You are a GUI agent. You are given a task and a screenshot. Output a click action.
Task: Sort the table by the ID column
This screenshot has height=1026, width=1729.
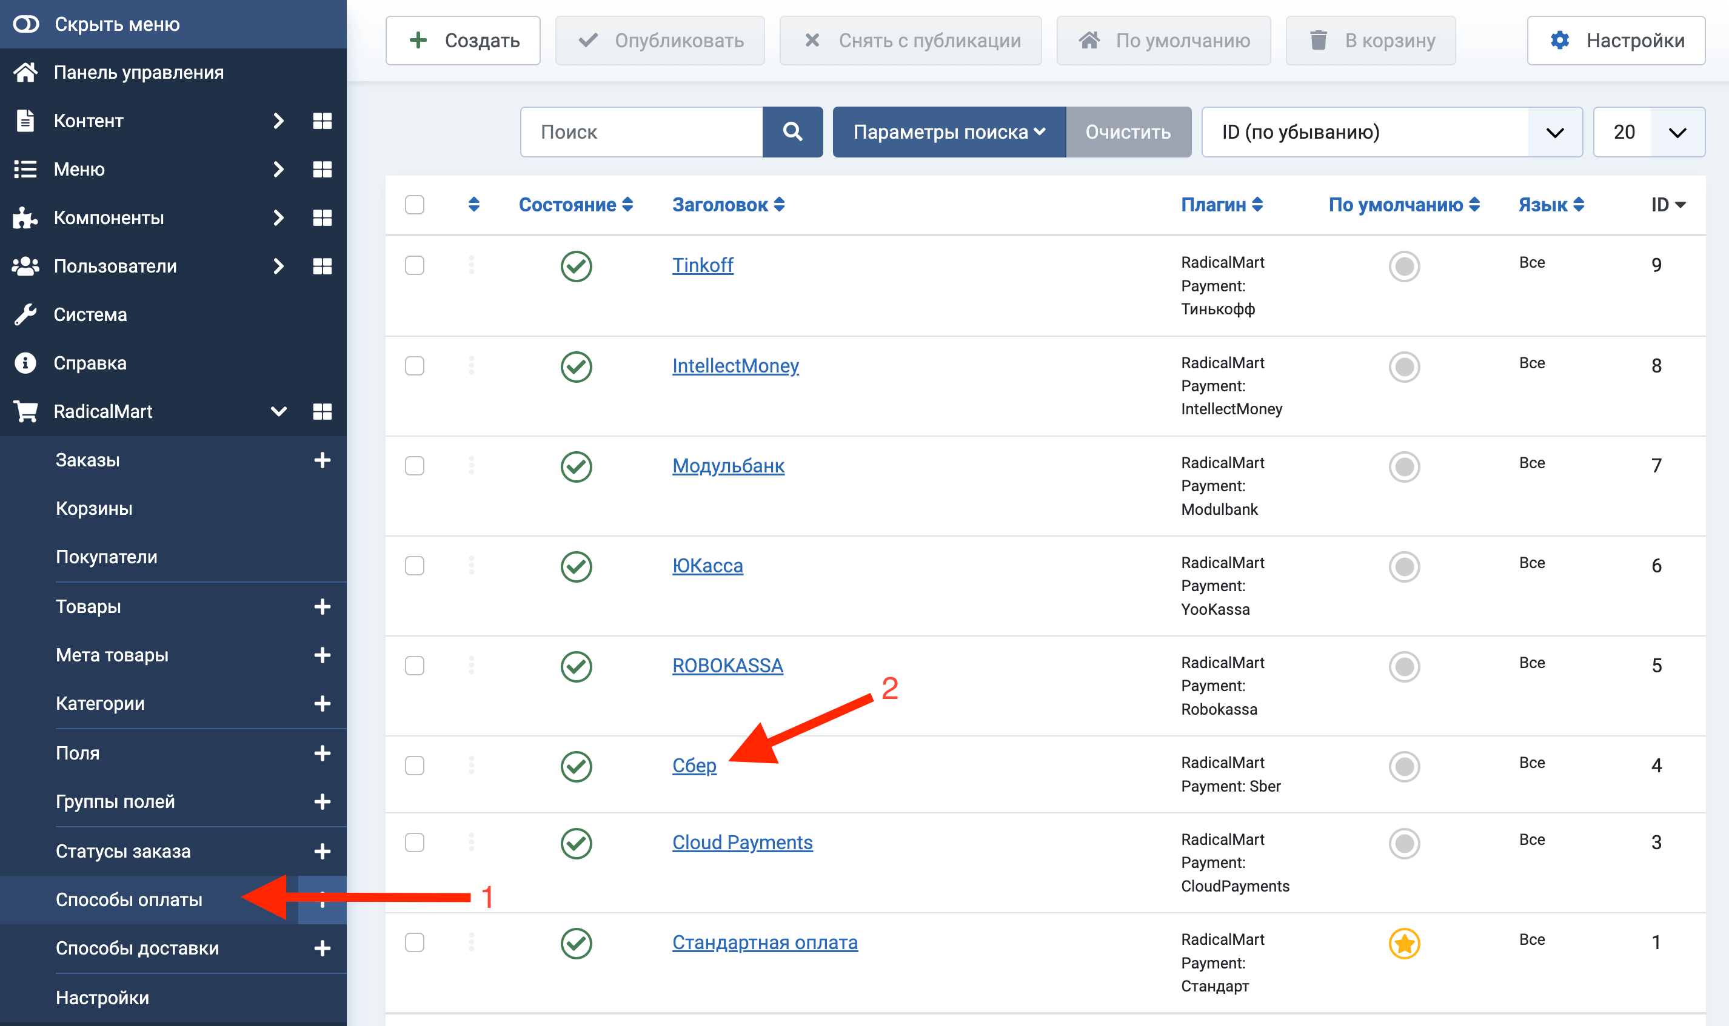pos(1668,205)
